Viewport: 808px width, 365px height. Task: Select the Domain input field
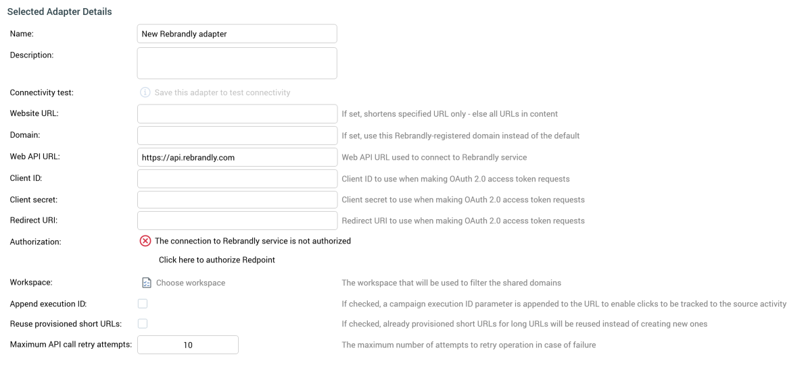(x=237, y=136)
